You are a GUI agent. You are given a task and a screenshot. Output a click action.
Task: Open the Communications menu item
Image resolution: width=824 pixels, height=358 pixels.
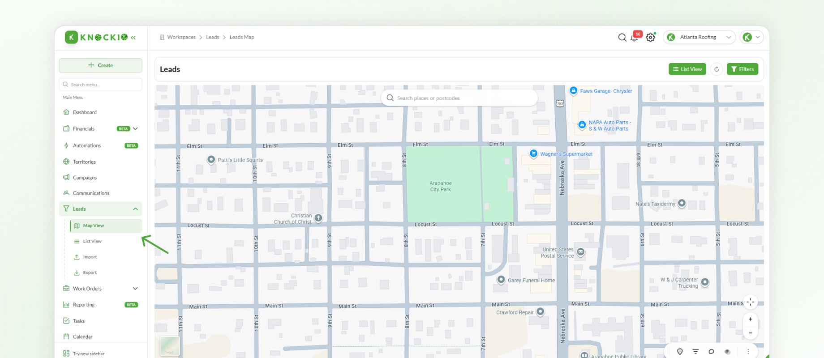[x=100, y=193]
